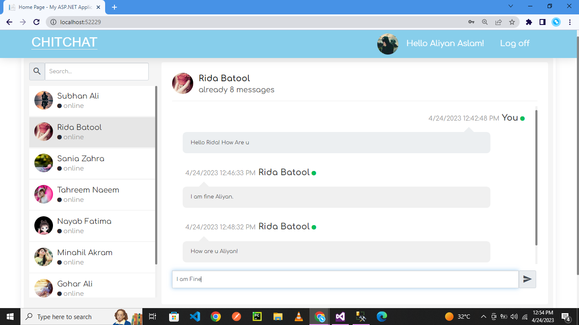Screen dimensions: 579x325
Task: Open a new browser tab
Action: pos(114,7)
